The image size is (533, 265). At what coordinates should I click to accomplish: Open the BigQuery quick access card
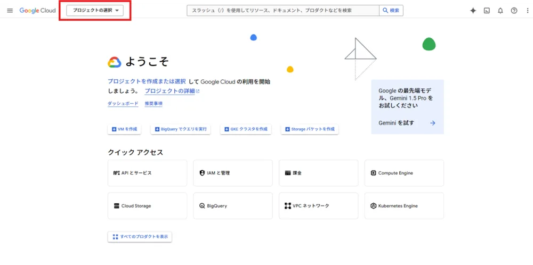click(x=233, y=206)
